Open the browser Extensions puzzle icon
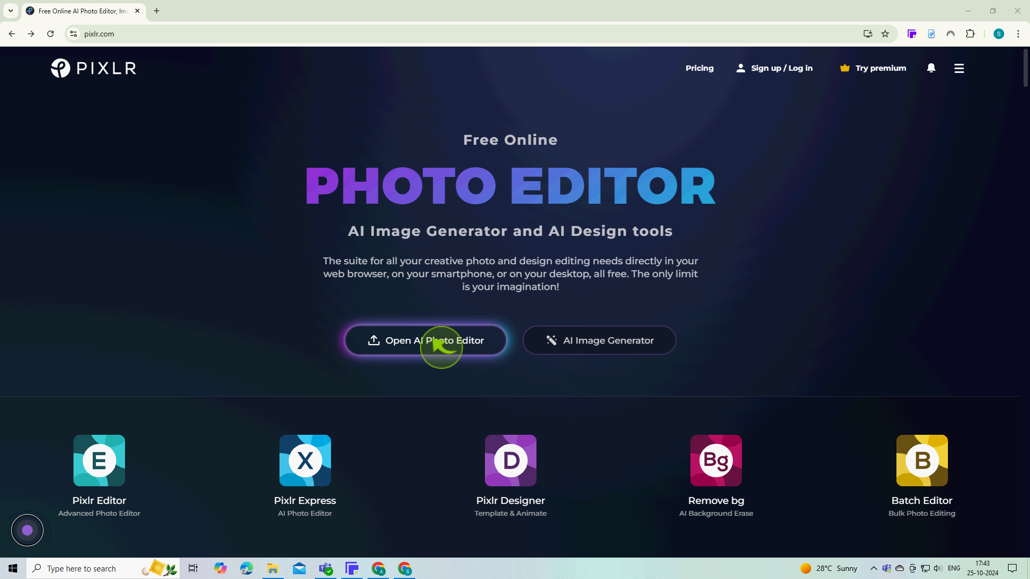The width and height of the screenshot is (1030, 579). click(970, 34)
